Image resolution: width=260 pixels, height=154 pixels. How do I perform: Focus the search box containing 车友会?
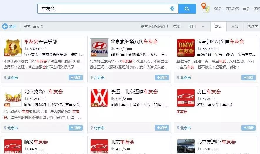[x=108, y=9]
